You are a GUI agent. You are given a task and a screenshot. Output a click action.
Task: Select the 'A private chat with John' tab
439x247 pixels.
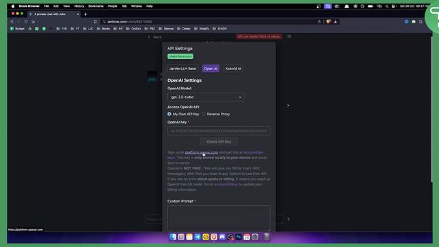point(54,14)
